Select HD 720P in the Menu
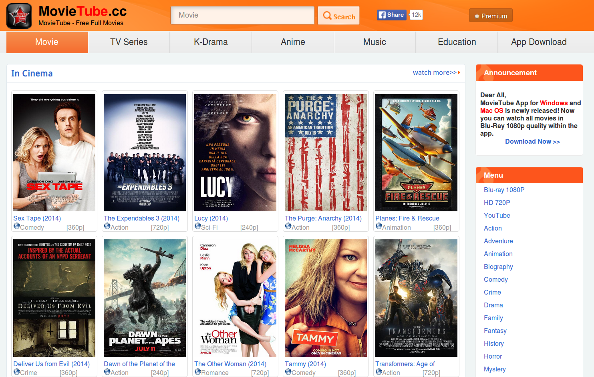 point(497,203)
